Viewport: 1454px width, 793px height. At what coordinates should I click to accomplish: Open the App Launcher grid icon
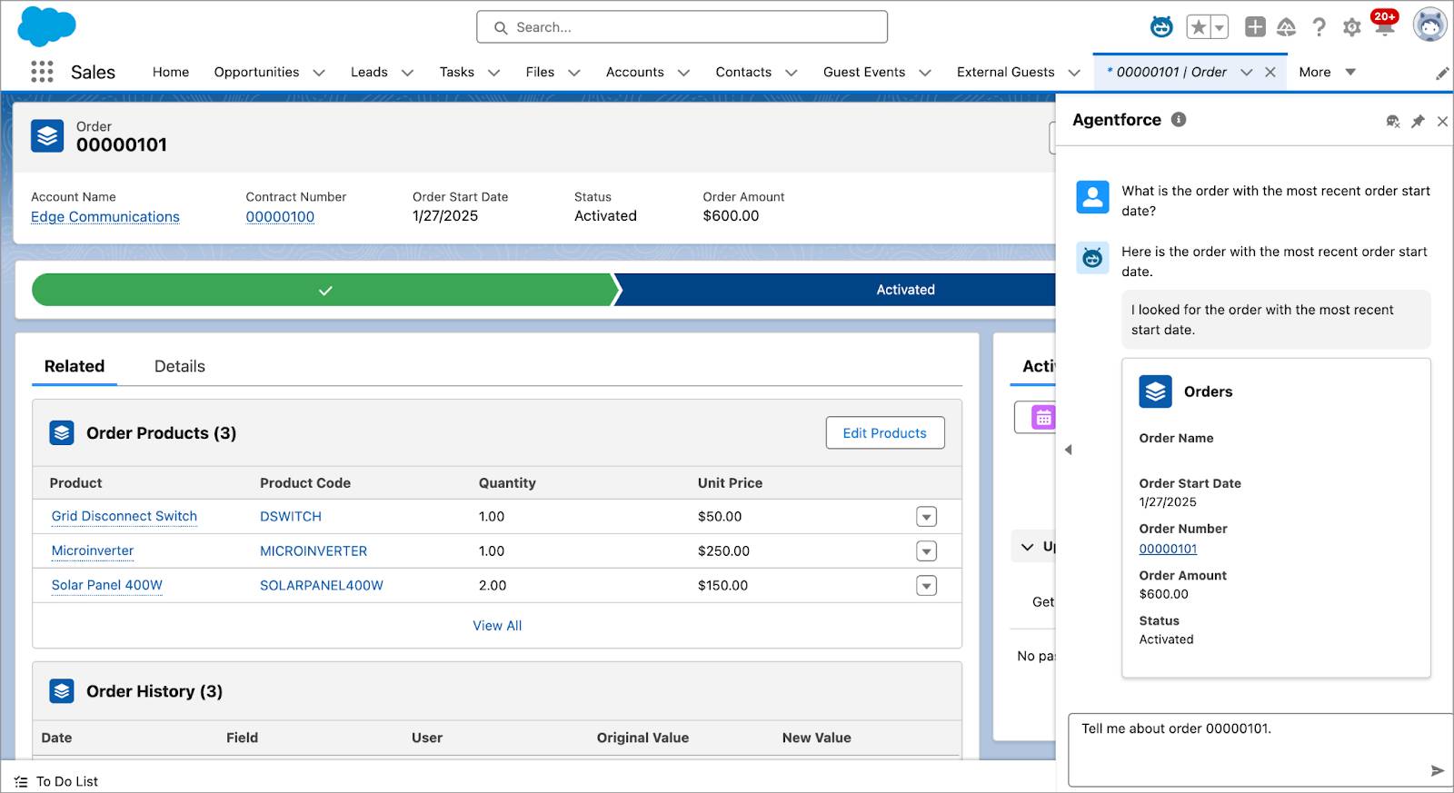coord(42,72)
